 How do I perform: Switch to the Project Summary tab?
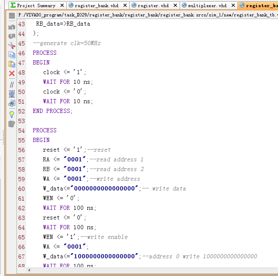pos(36,5)
